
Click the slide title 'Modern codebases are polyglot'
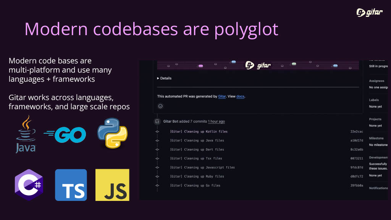point(151,29)
